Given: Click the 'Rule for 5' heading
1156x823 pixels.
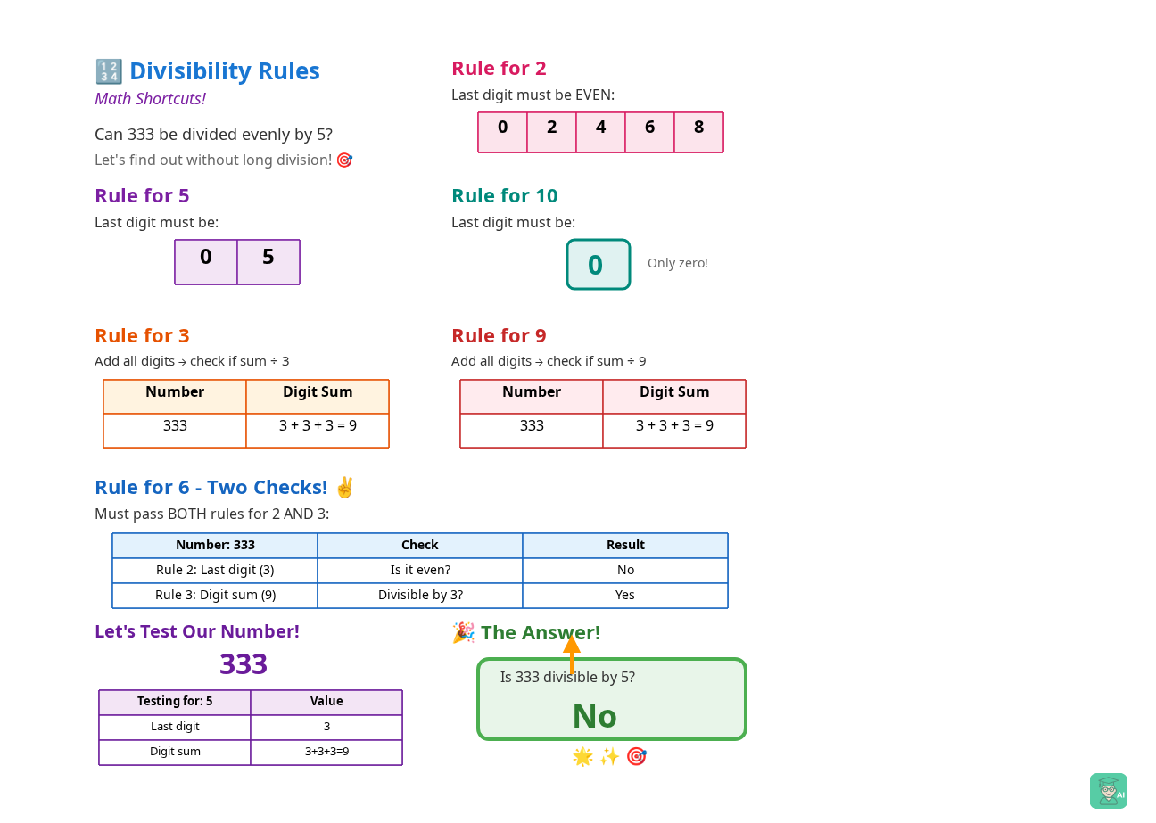Looking at the screenshot, I should (143, 196).
